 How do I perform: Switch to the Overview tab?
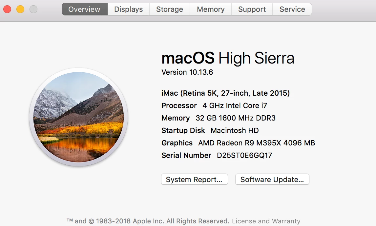(85, 9)
